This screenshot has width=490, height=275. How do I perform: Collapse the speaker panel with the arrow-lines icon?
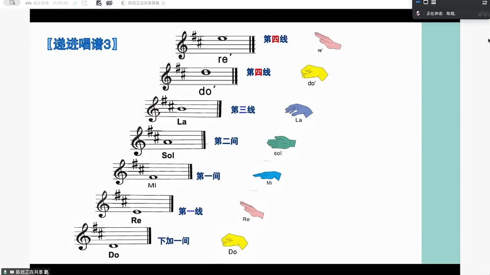tap(484, 2)
